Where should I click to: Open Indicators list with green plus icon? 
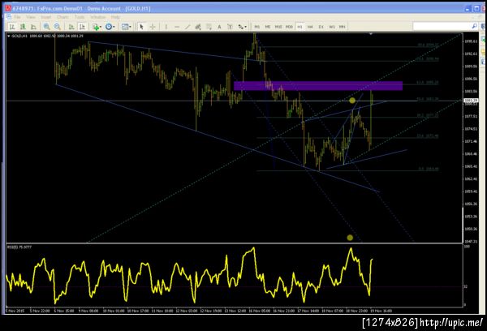(x=96, y=27)
